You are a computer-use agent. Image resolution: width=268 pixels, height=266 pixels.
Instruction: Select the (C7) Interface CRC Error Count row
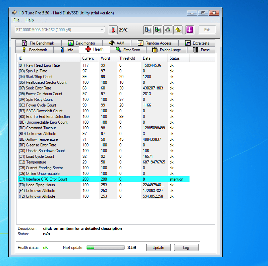point(104,179)
